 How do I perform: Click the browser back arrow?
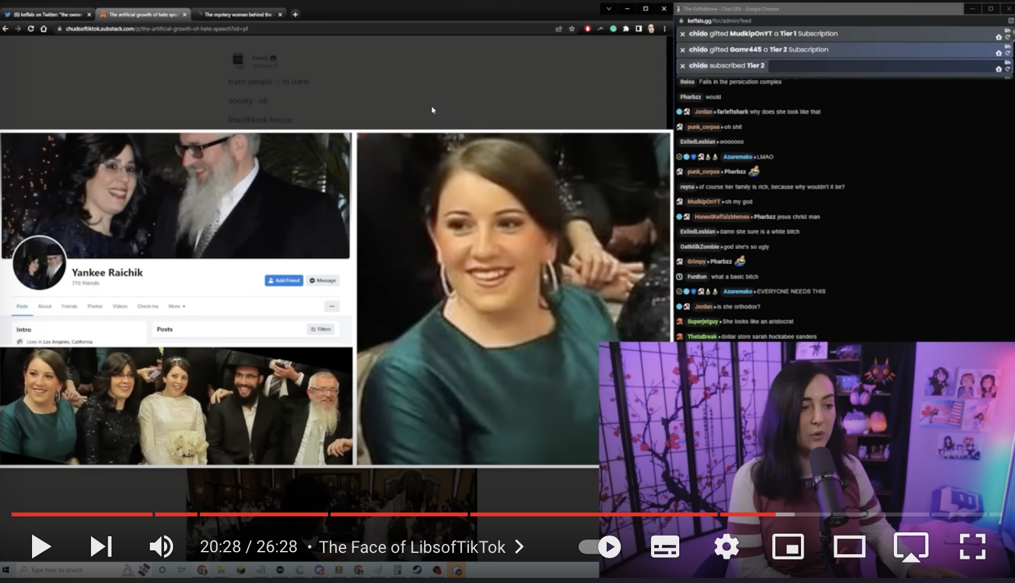click(6, 29)
